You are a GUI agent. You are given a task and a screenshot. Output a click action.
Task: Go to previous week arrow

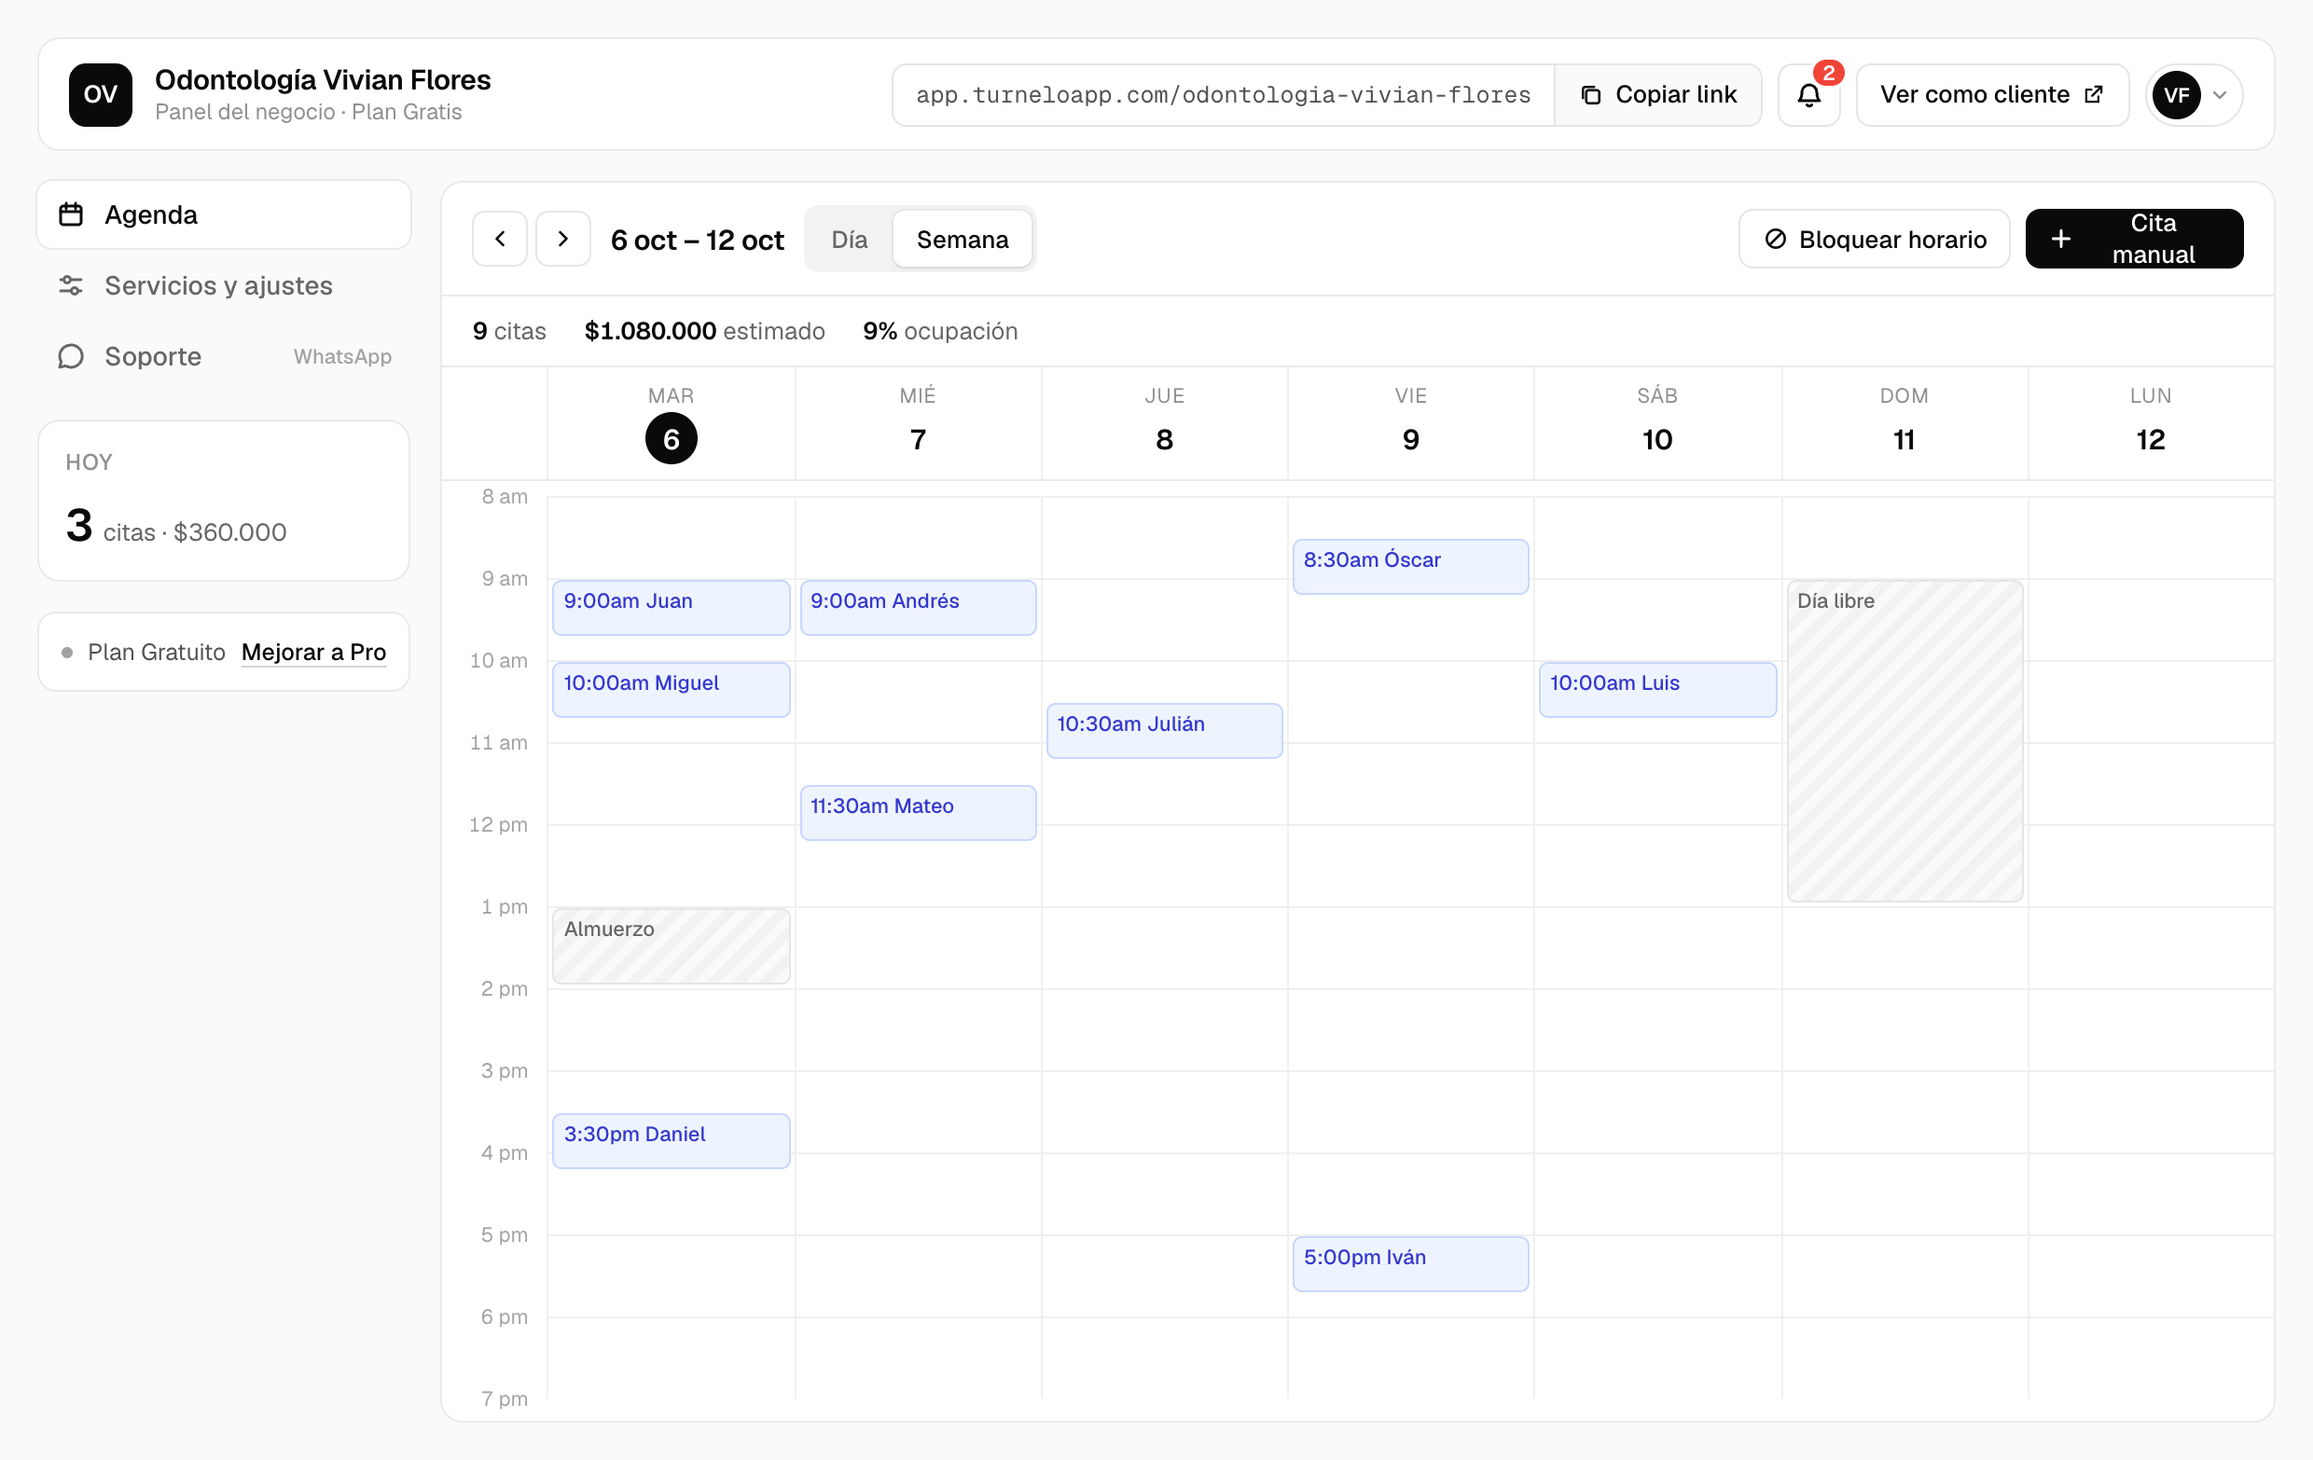click(x=500, y=238)
